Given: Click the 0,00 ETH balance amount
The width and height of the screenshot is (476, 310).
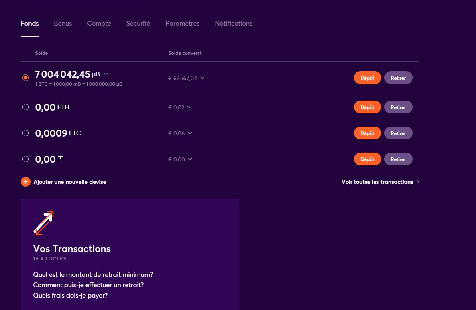Looking at the screenshot, I should coord(45,107).
